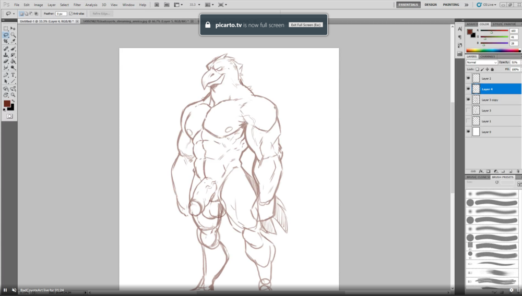Open the zoom level 33.3 dropdown
The image size is (522, 296).
pyautogui.click(x=195, y=5)
